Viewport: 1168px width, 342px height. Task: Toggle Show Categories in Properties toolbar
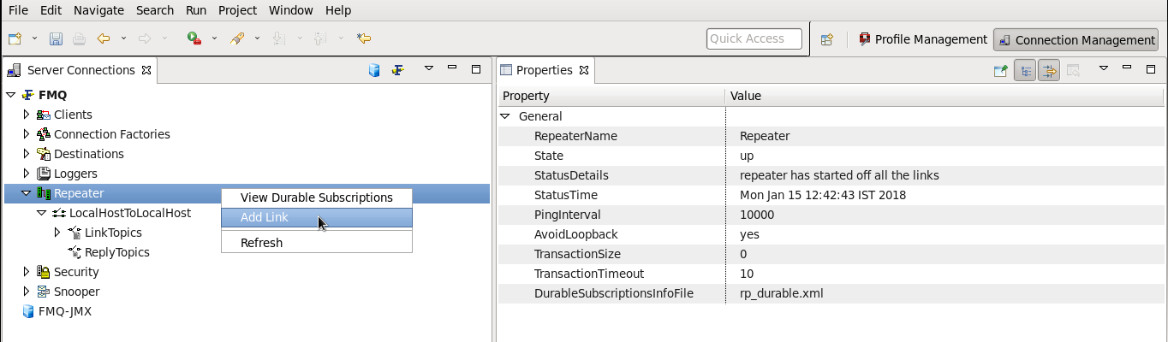(x=1025, y=70)
